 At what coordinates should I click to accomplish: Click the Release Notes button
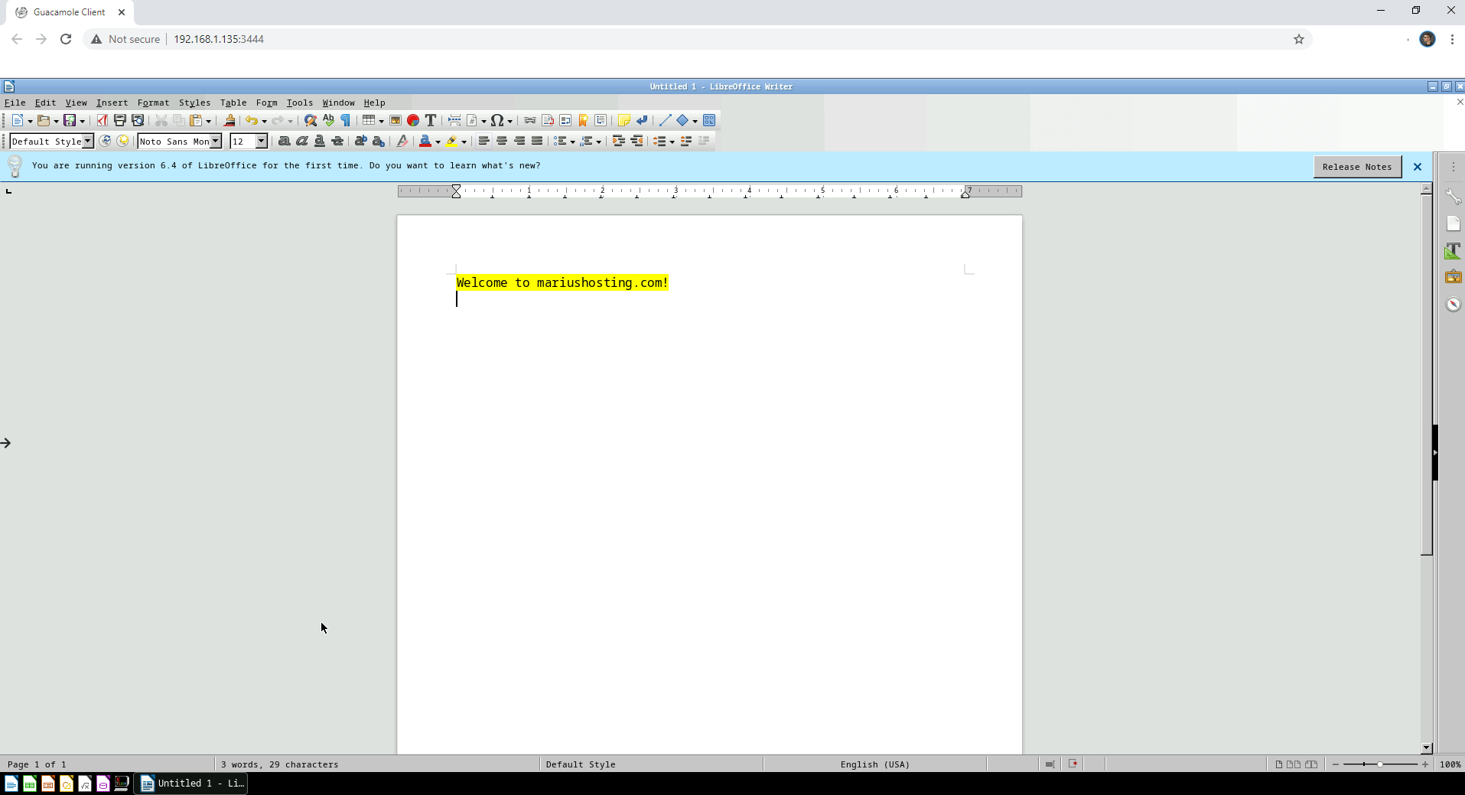[x=1357, y=167]
